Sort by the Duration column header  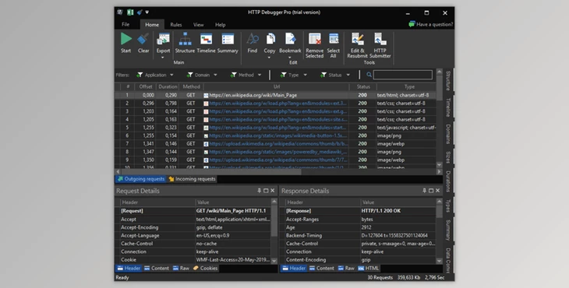tap(168, 87)
